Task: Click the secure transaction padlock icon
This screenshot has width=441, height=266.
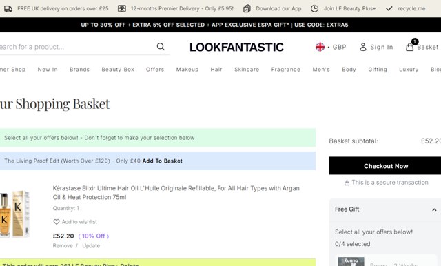Action: (x=347, y=183)
